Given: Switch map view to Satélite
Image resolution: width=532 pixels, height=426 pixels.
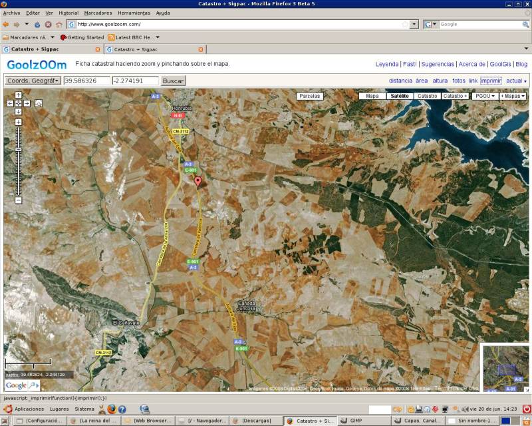Looking at the screenshot, I should (400, 96).
